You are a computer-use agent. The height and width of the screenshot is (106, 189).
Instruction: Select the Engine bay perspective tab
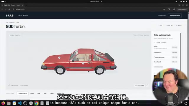click(61, 93)
